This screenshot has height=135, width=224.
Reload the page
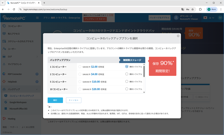(x=14, y=9)
